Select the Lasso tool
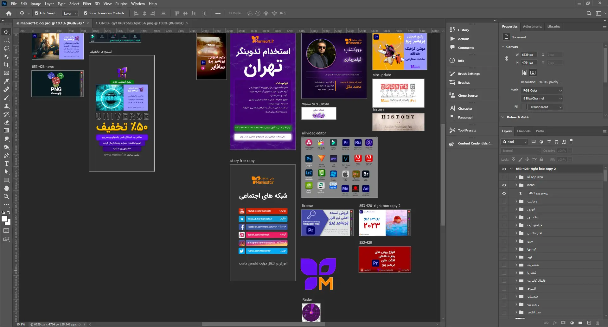Viewport: 608px width, 327px height. pos(6,48)
